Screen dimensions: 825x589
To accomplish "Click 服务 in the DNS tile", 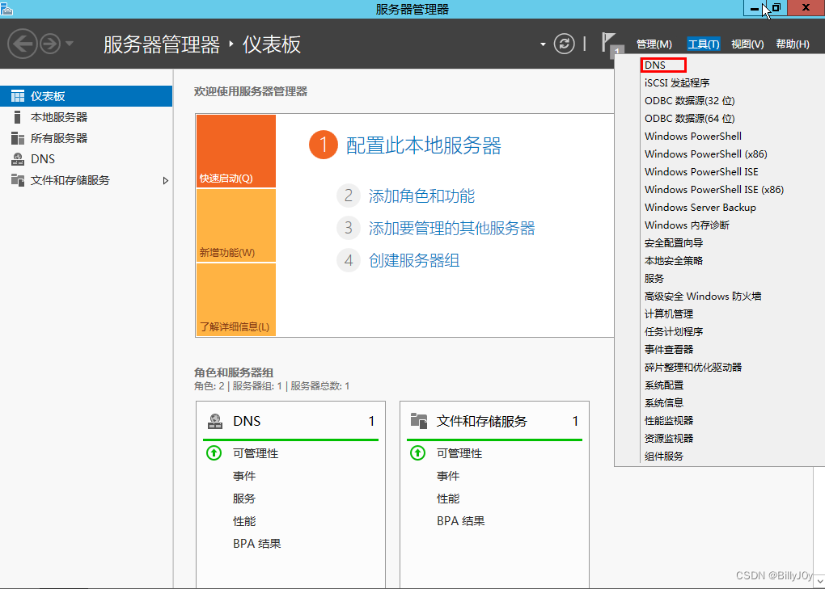I will click(244, 499).
